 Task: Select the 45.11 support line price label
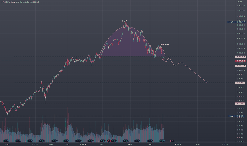[x=240, y=104]
